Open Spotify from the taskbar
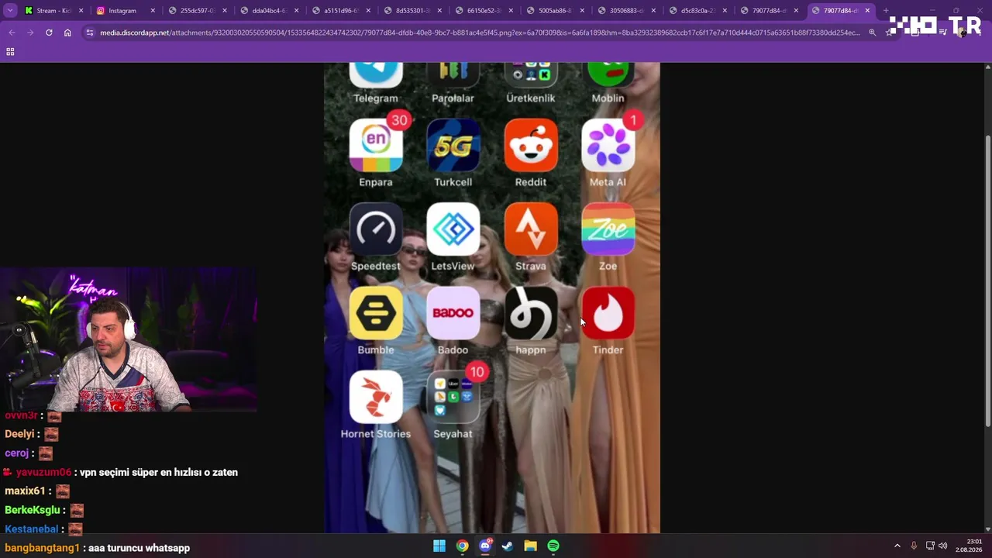Screen dimensions: 992x558 click(x=553, y=546)
